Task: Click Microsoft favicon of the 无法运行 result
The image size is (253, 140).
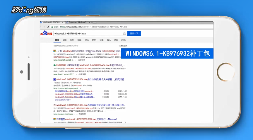Action: [x=54, y=119]
